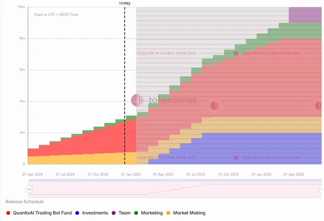Screen dimensions: 324x221
Task: Toggle the Team purple legend dot
Action: click(114, 213)
